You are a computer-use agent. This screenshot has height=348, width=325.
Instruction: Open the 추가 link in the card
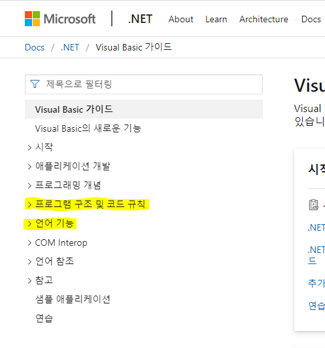pyautogui.click(x=316, y=283)
